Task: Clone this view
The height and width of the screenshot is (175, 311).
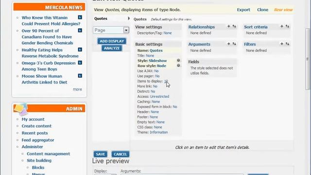Action: (262, 10)
